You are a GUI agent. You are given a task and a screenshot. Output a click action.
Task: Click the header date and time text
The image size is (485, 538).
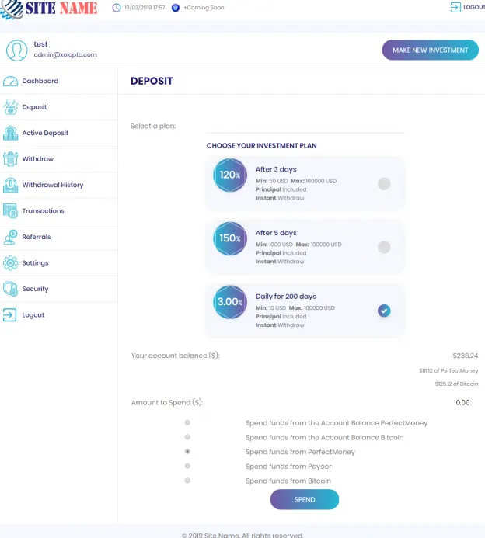point(145,8)
